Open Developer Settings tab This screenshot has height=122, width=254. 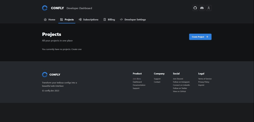133,19
